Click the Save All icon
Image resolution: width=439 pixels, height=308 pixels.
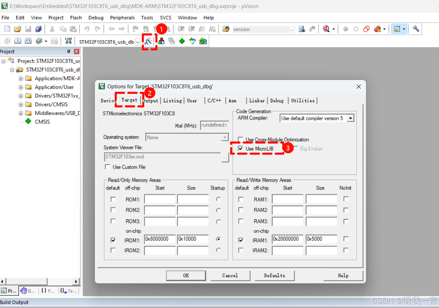(39, 29)
